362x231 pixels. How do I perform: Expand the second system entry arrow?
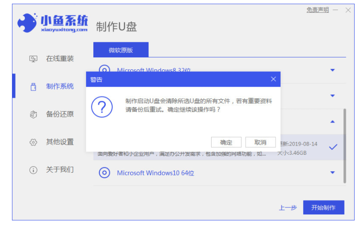point(333,96)
